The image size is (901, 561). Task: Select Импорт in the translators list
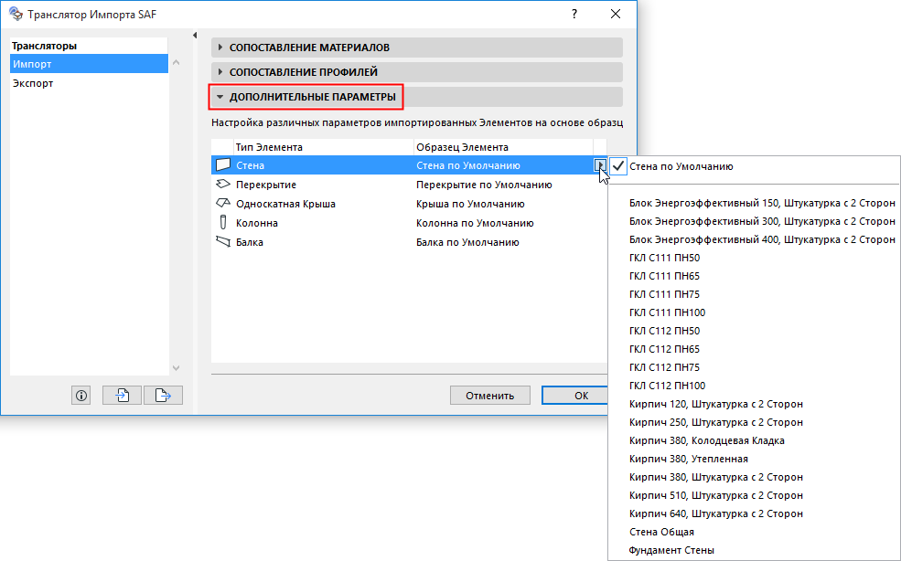[x=89, y=64]
